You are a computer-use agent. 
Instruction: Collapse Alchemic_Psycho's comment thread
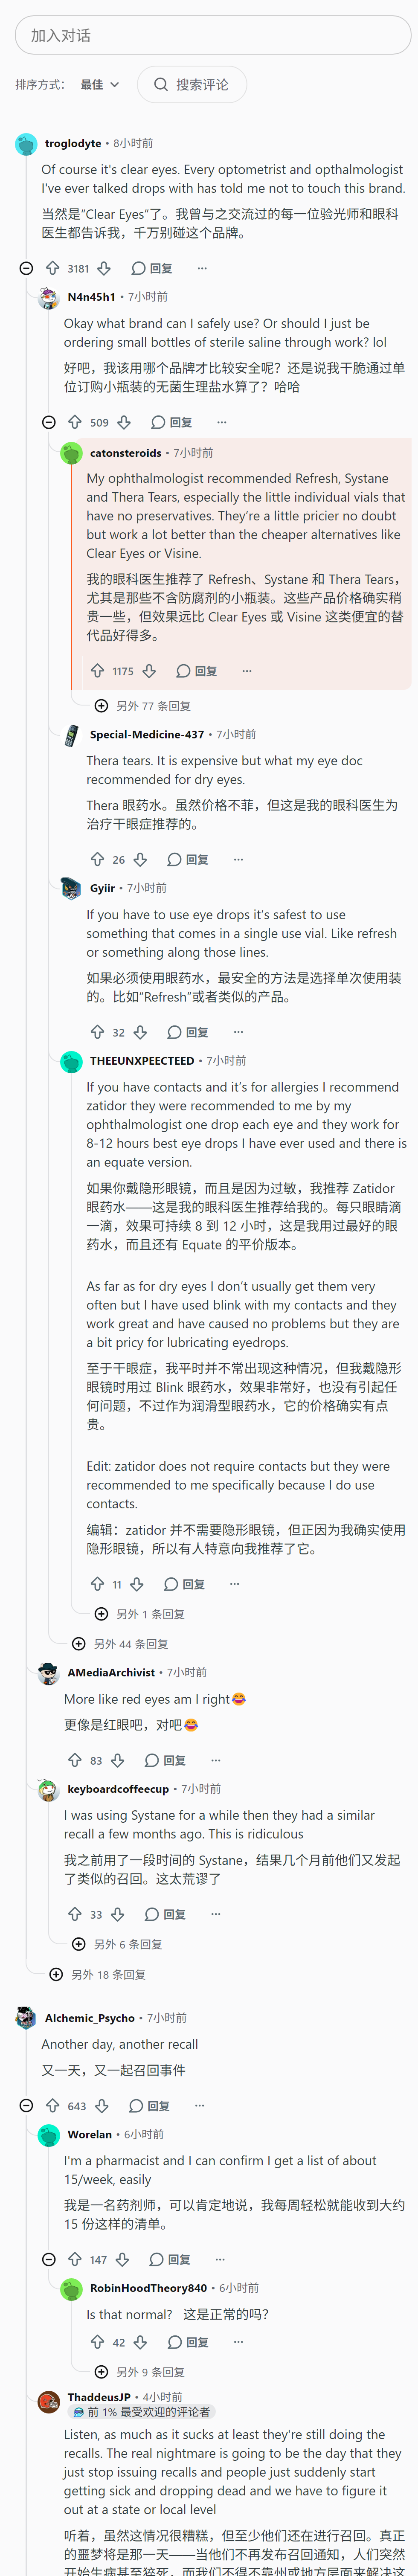pyautogui.click(x=26, y=2105)
